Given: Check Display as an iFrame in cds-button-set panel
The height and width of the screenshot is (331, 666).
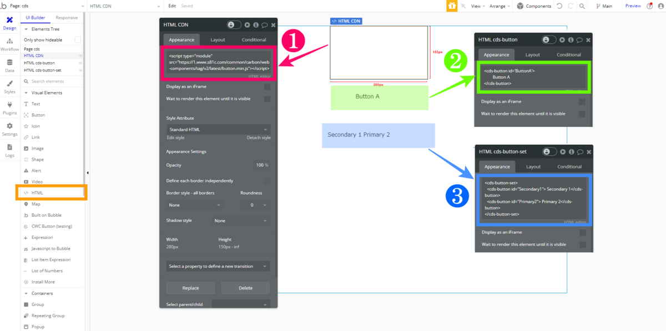Looking at the screenshot, I should [x=583, y=232].
